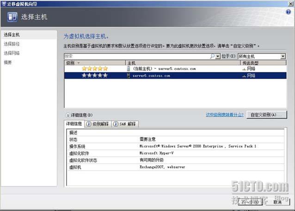Click the server icon beside server6.contoso.com
This screenshot has height=211, width=295.
(x=128, y=75)
